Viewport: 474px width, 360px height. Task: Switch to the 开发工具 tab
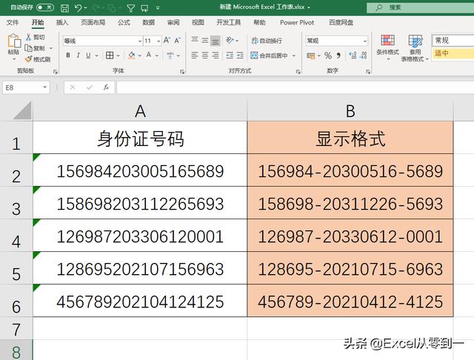pos(229,22)
